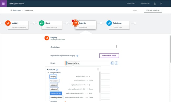Edit the Untitled flow 1 name field
The image size is (171, 102).
(47, 10)
